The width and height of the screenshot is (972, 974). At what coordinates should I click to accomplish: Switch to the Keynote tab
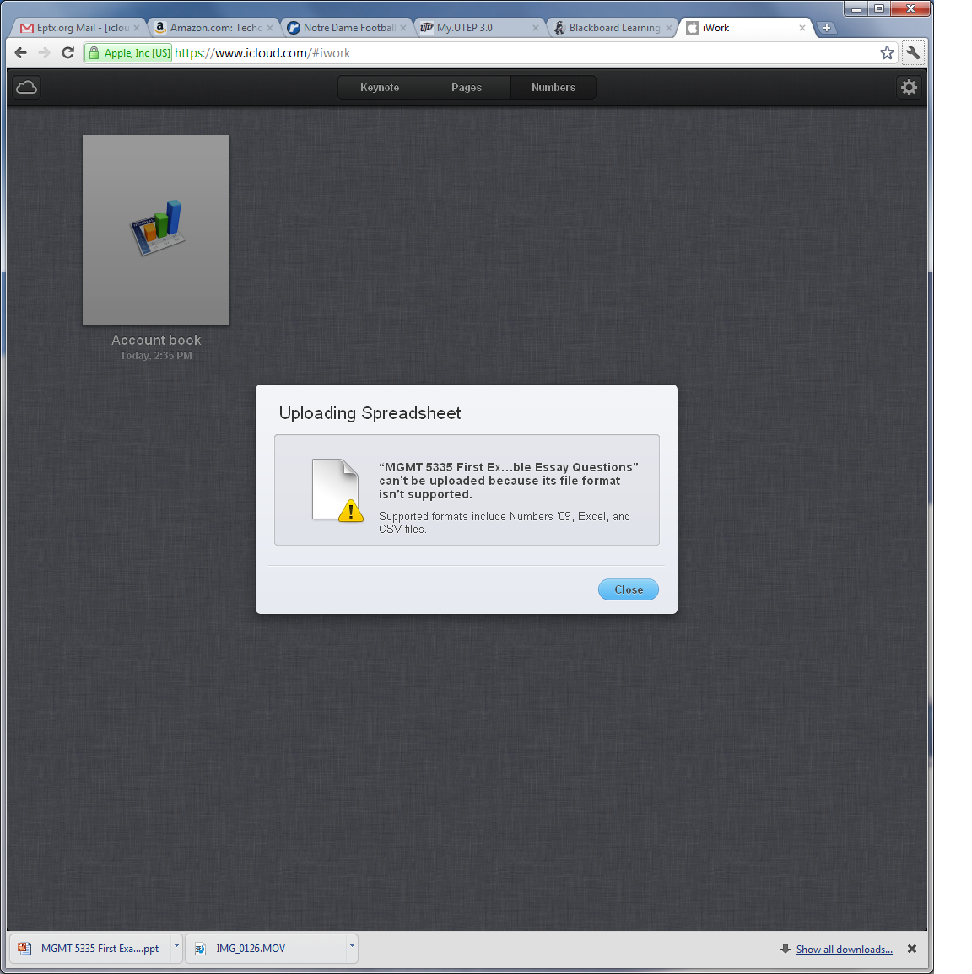click(380, 87)
